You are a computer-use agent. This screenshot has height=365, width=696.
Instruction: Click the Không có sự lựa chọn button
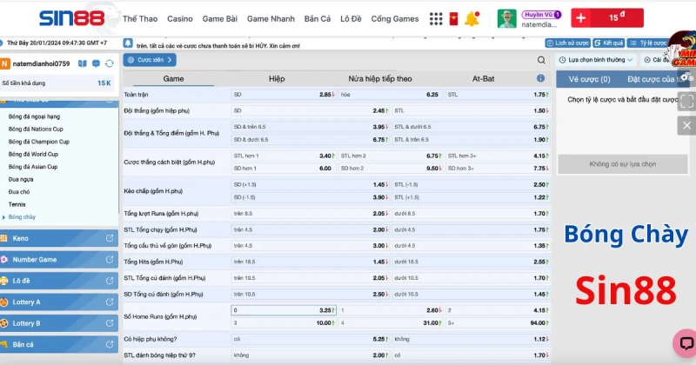coord(622,164)
